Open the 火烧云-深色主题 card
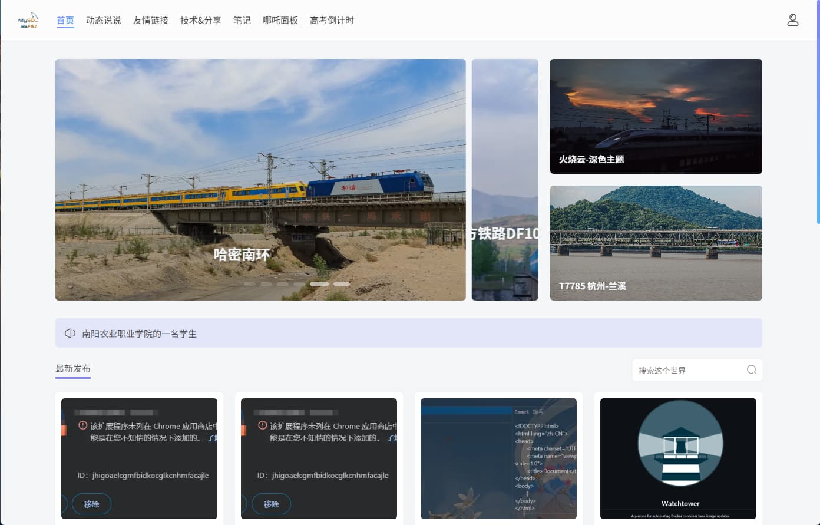The height and width of the screenshot is (525, 820). tap(656, 116)
